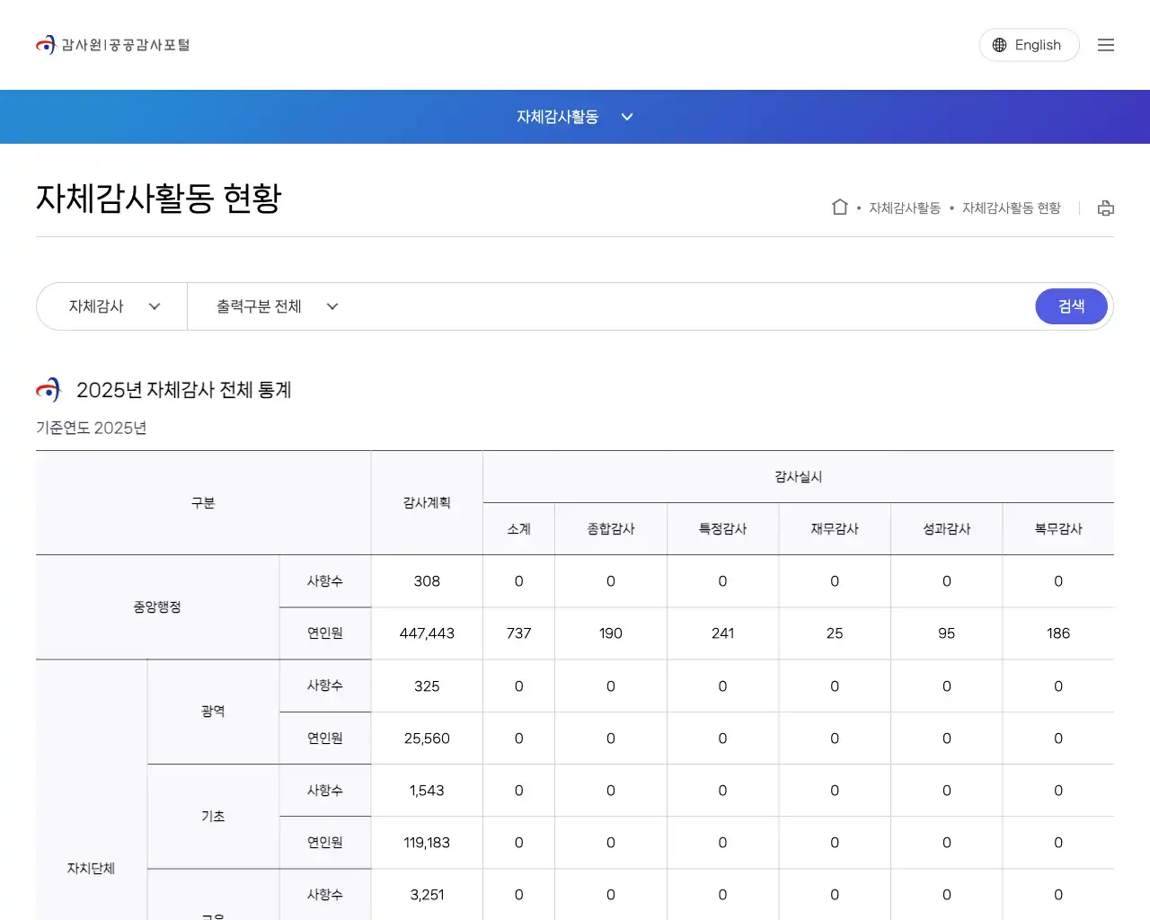Click the 소계 column header
This screenshot has height=920, width=1150.
[518, 529]
